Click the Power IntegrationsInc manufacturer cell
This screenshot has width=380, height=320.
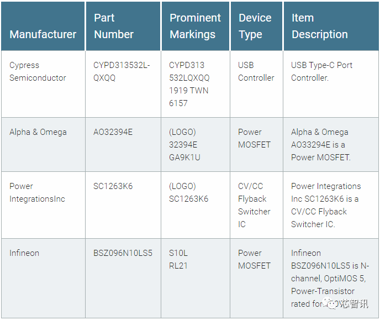[x=37, y=192]
